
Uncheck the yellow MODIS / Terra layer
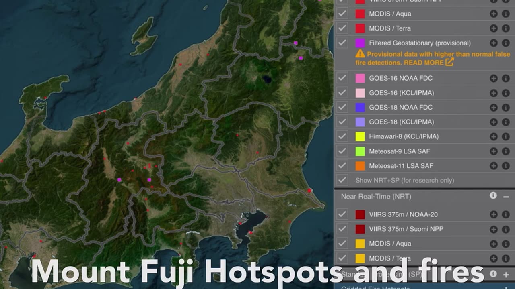tap(342, 258)
